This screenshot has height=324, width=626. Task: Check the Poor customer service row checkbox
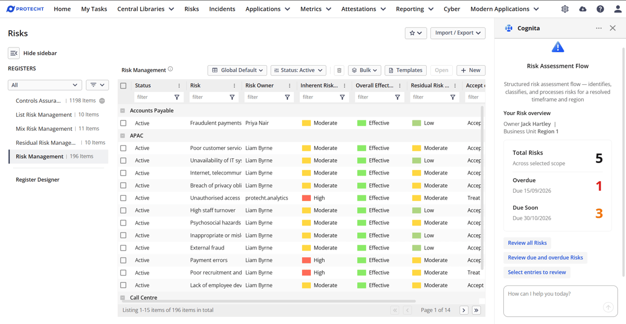(x=123, y=148)
